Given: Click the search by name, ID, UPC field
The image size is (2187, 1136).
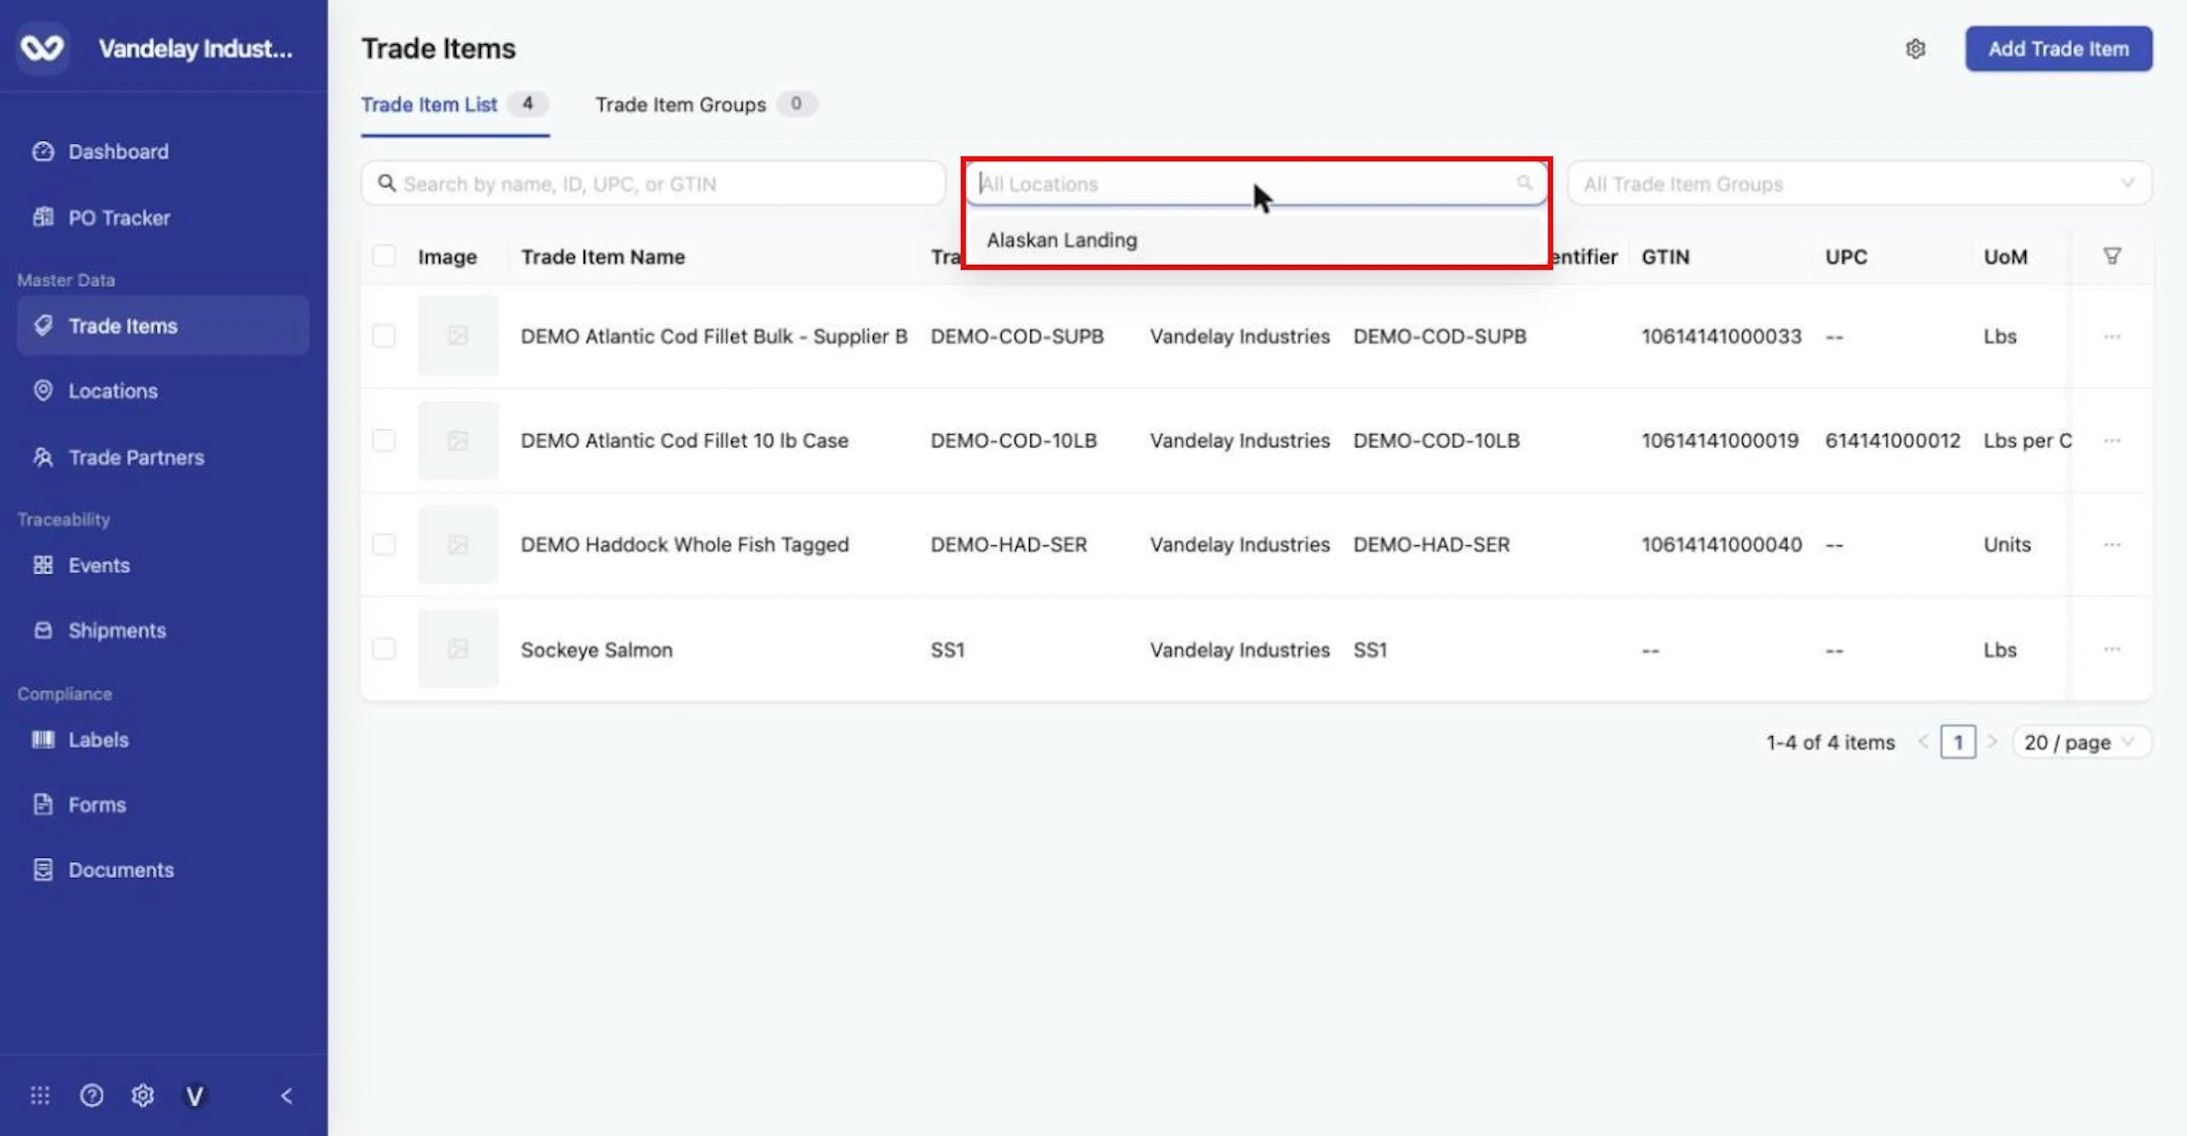Looking at the screenshot, I should [653, 183].
